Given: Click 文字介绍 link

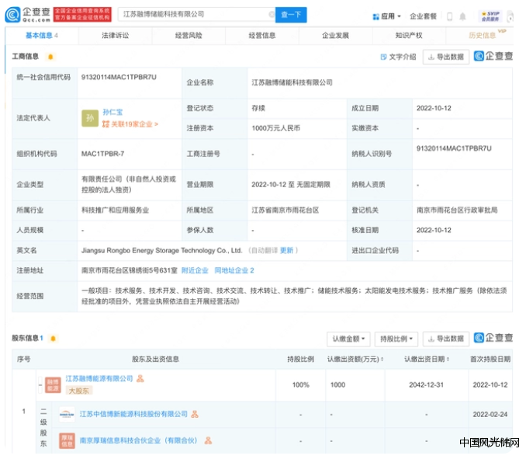Looking at the screenshot, I should 398,57.
